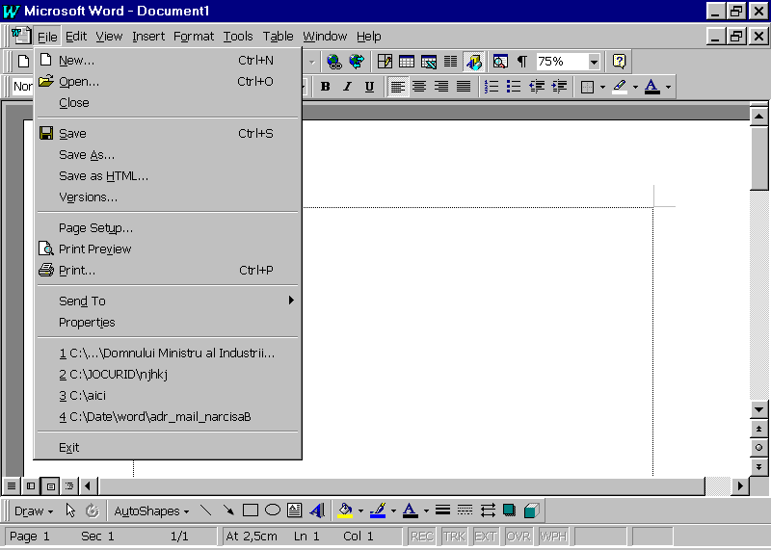Toggle Bold formatting
The image size is (771, 550).
[325, 87]
